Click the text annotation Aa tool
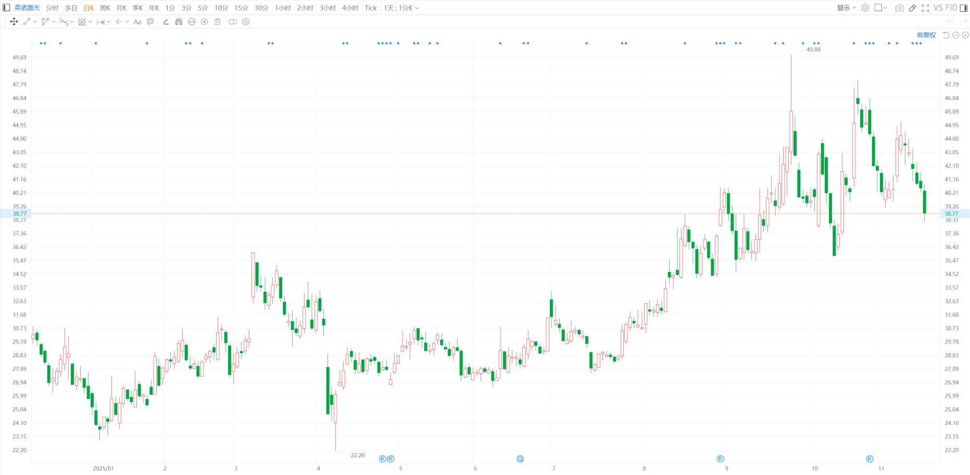Image resolution: width=970 pixels, height=475 pixels. tap(137, 22)
